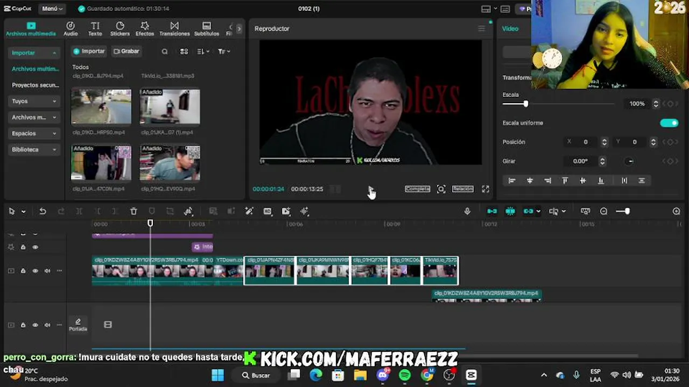Open the Stickers tab
Image resolution: width=689 pixels, height=387 pixels.
coord(120,29)
